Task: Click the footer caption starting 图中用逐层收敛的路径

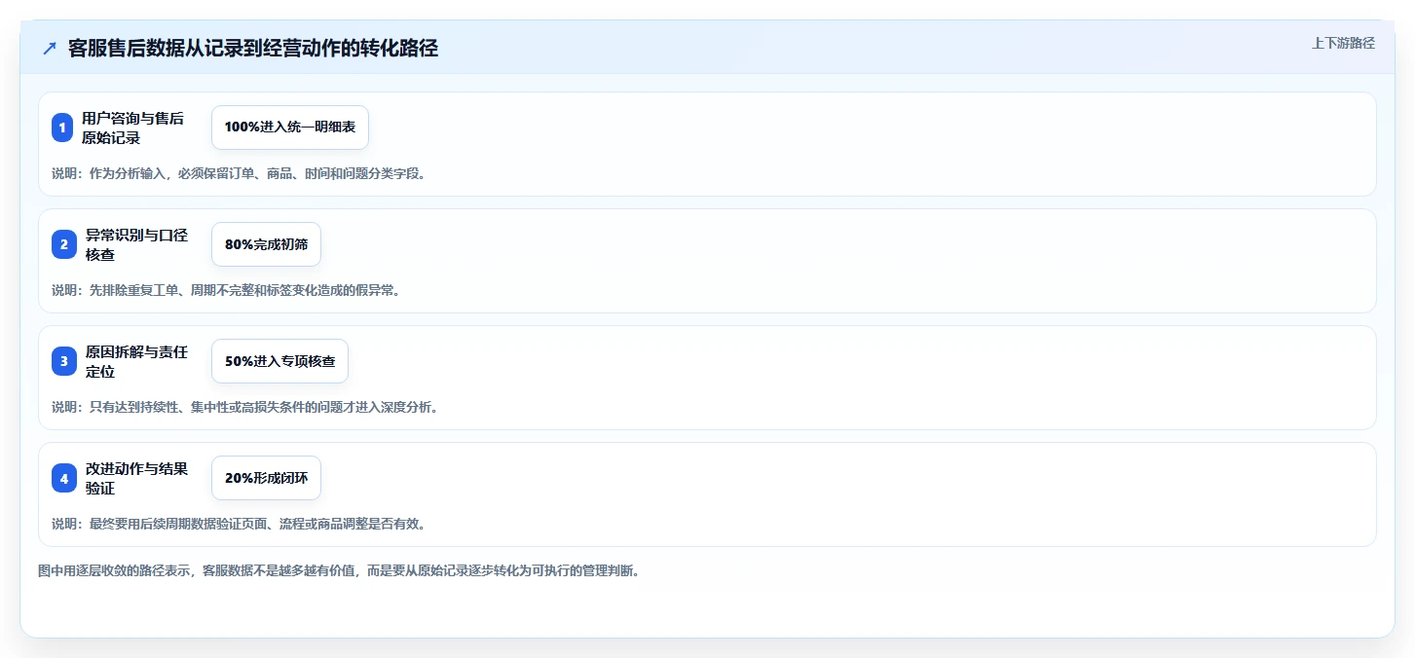Action: point(339,570)
